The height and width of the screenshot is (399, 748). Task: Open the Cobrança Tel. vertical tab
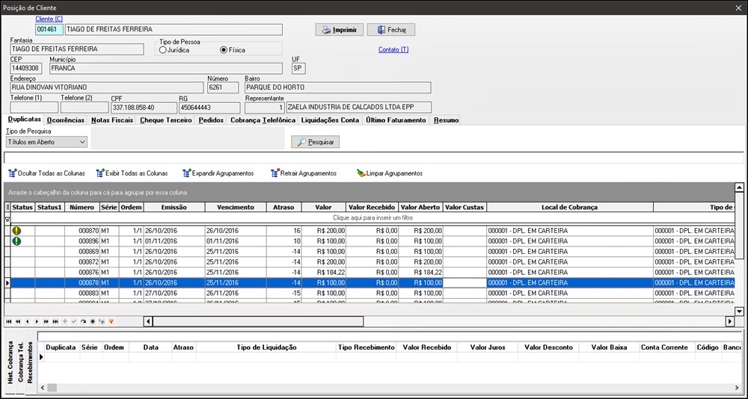pos(20,364)
